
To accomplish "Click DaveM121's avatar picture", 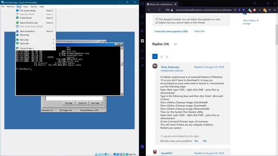I will (x=155, y=152).
